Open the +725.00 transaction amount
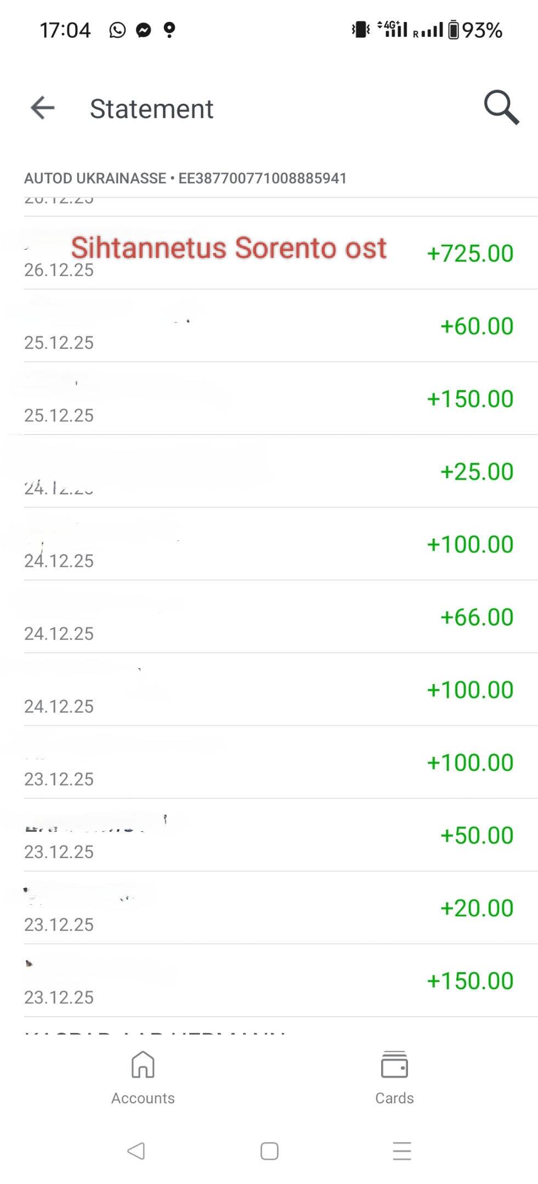 470,253
